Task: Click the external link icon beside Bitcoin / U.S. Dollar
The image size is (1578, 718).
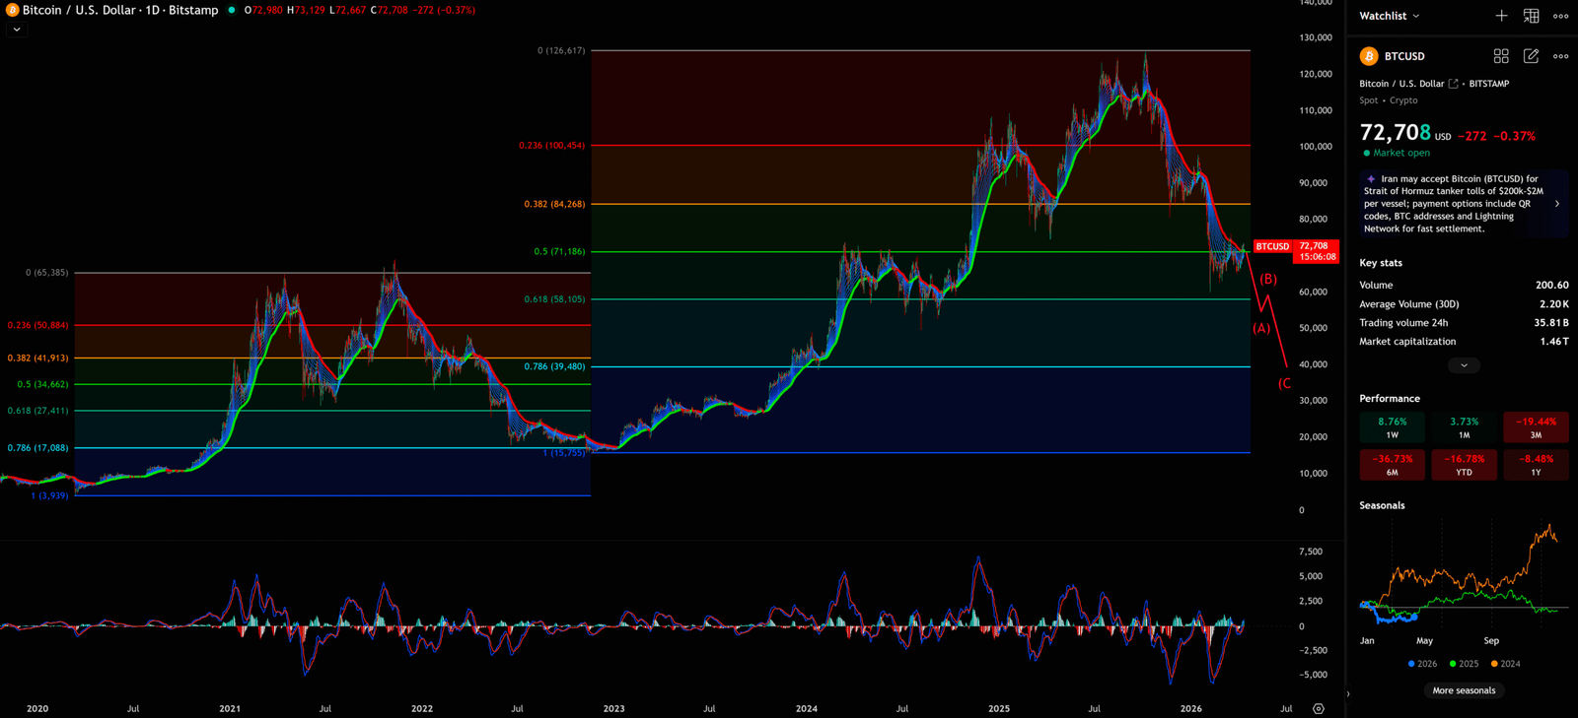Action: [x=1453, y=84]
